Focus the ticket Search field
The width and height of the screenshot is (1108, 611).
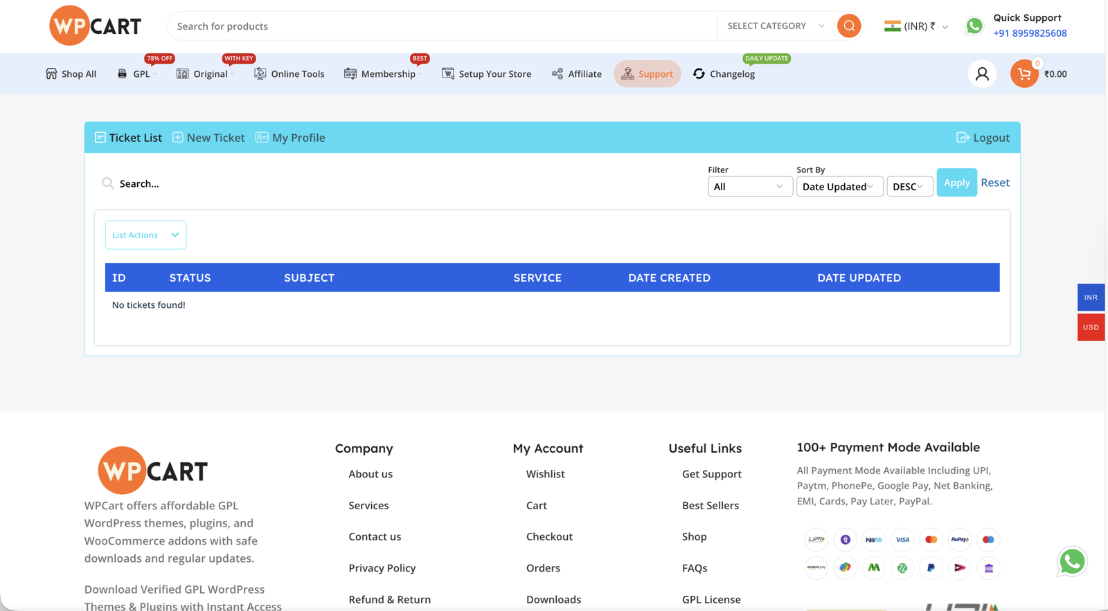(x=277, y=183)
